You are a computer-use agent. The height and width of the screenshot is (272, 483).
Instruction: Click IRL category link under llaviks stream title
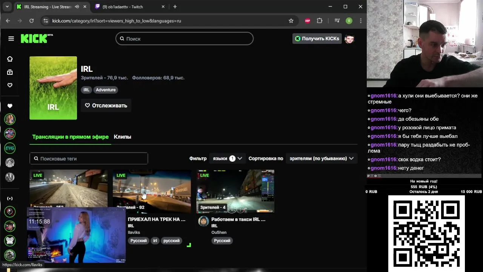(131, 226)
